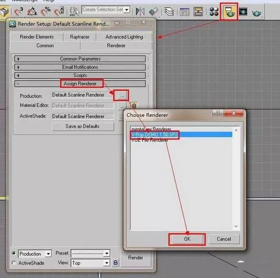Select the ActiveShade radio button

point(14,263)
